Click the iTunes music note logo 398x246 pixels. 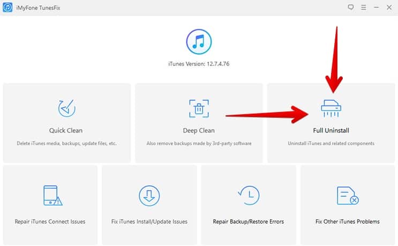(x=199, y=42)
